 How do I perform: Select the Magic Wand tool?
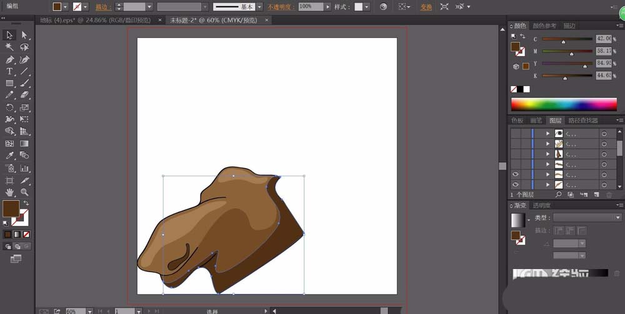click(10, 47)
